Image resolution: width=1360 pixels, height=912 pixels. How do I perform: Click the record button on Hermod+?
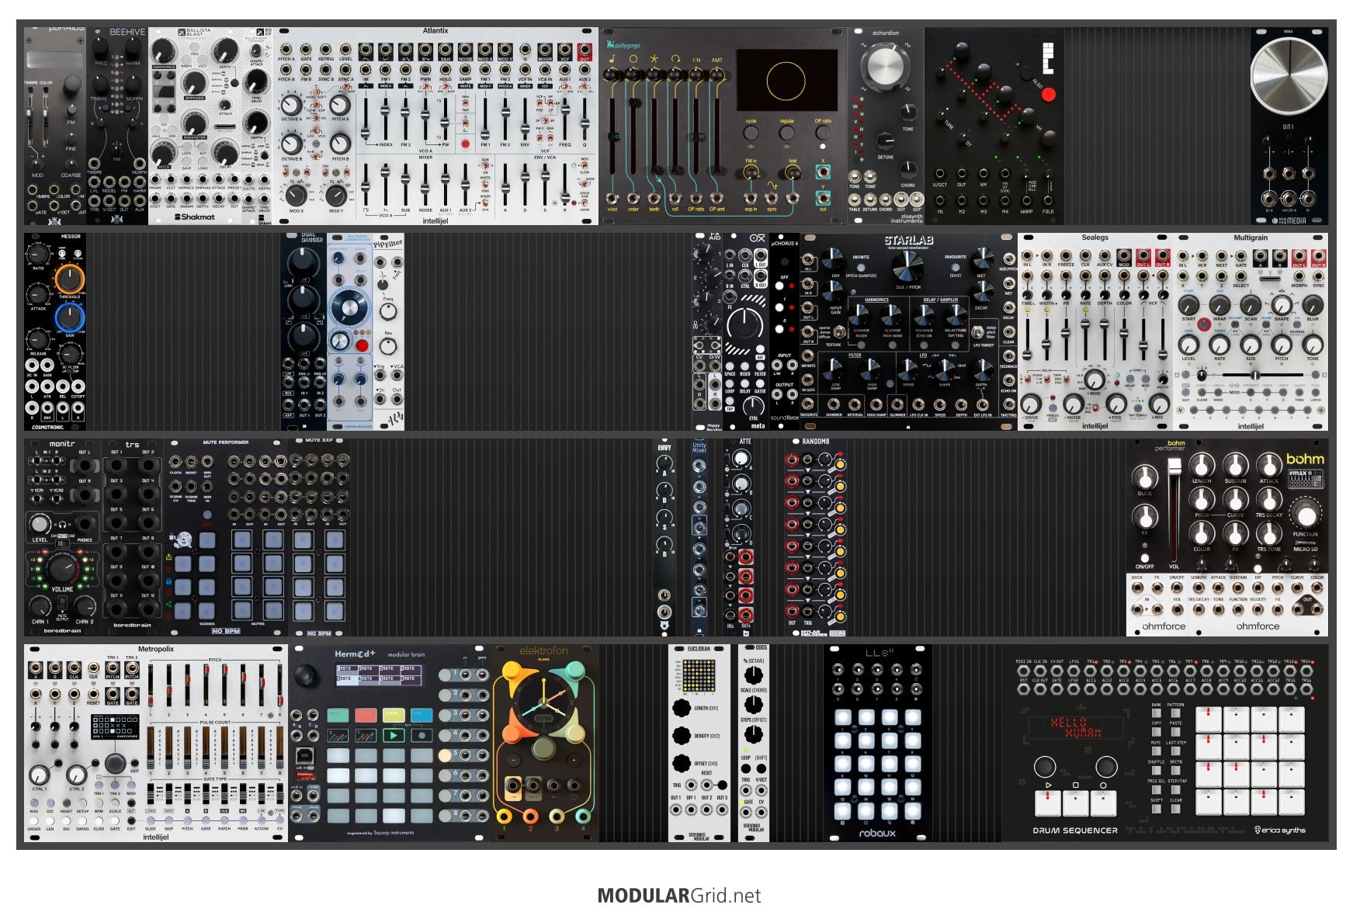[422, 735]
